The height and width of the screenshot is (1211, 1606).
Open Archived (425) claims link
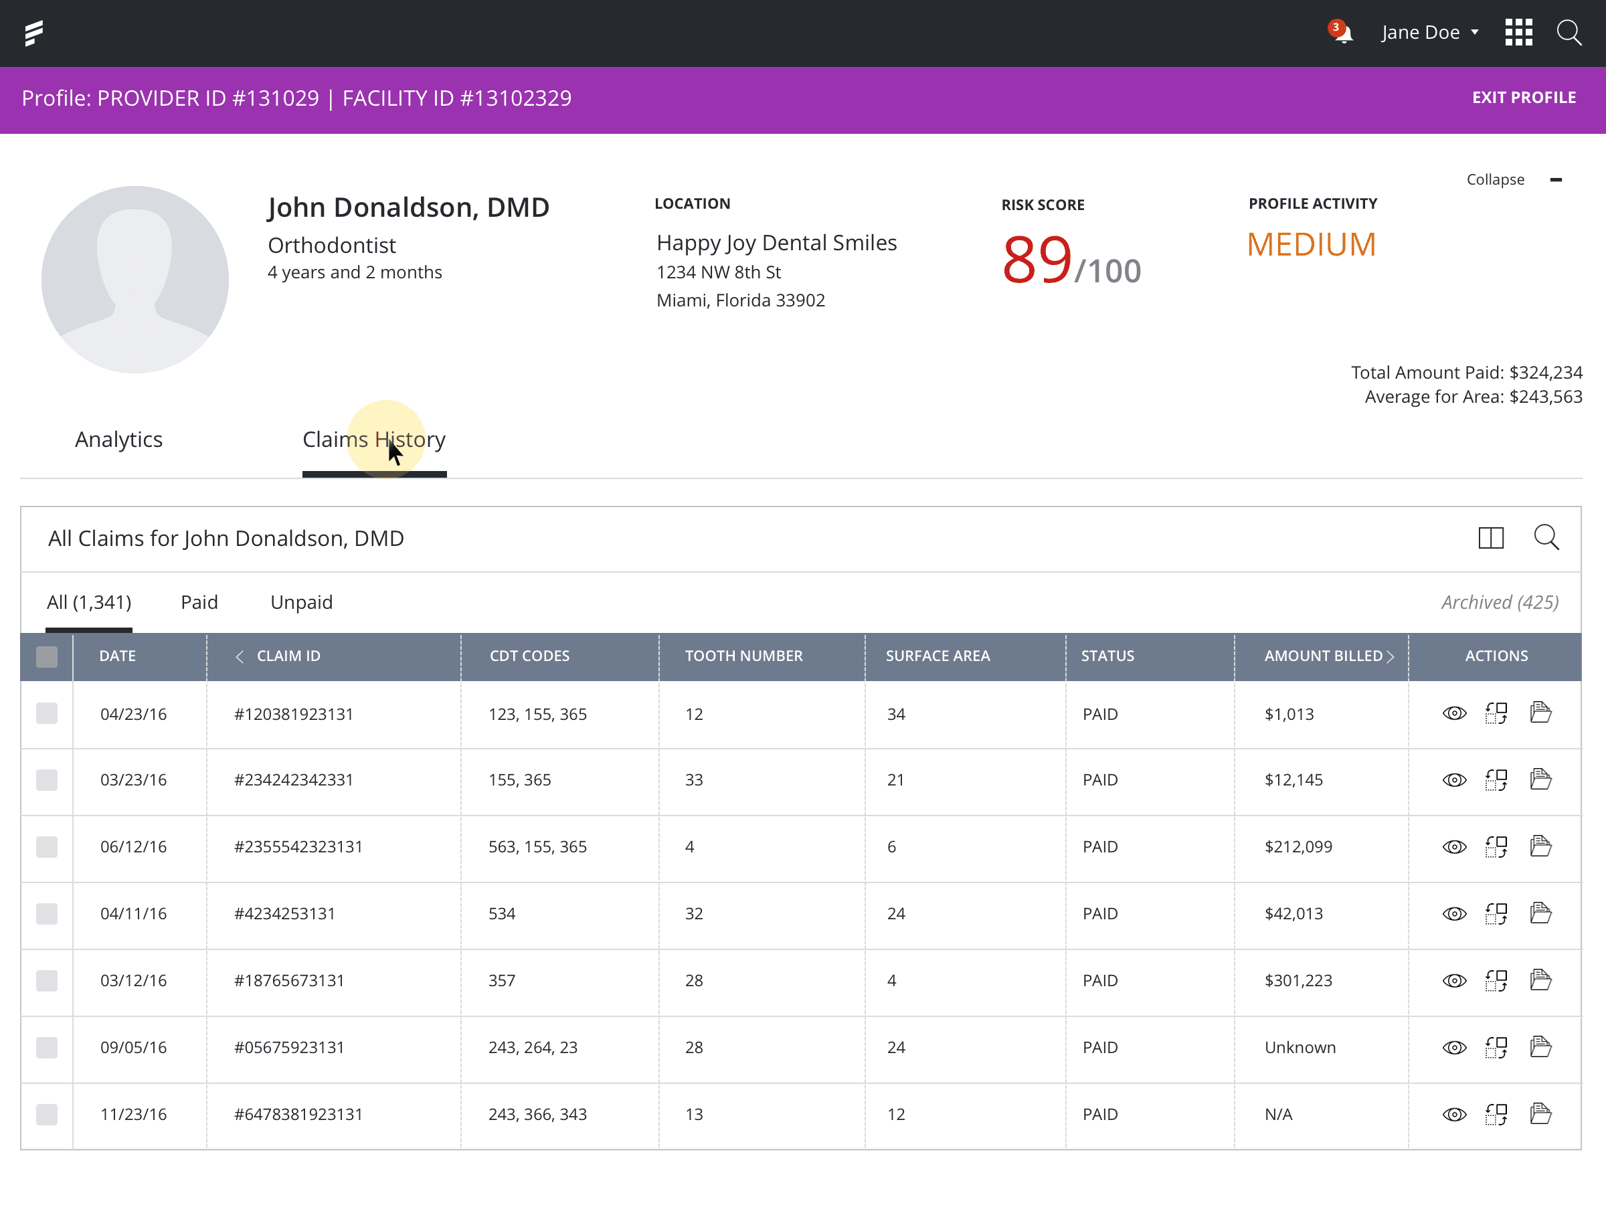click(x=1500, y=603)
